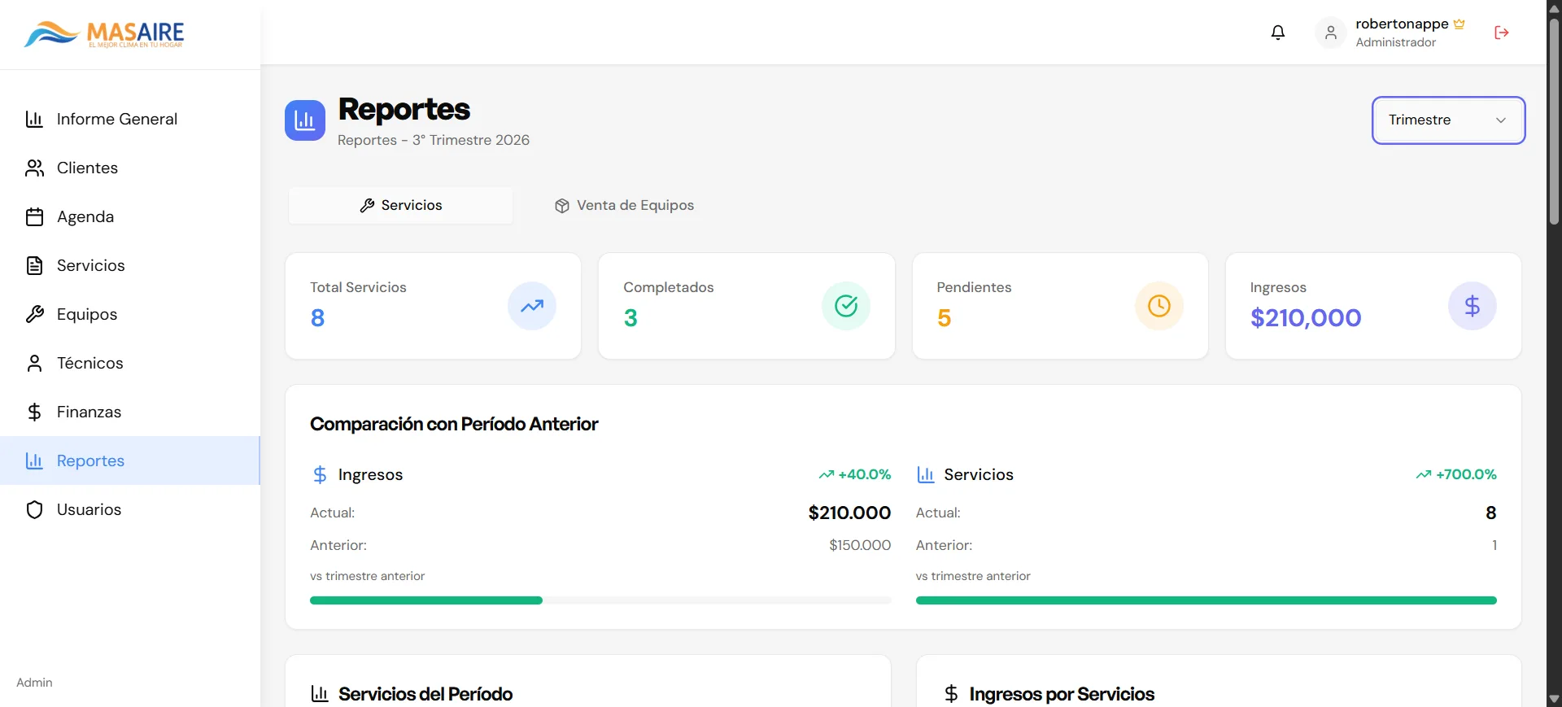Click the Ingresos $210,000 card
Viewport: 1562px width, 707px height.
pos(1373,306)
